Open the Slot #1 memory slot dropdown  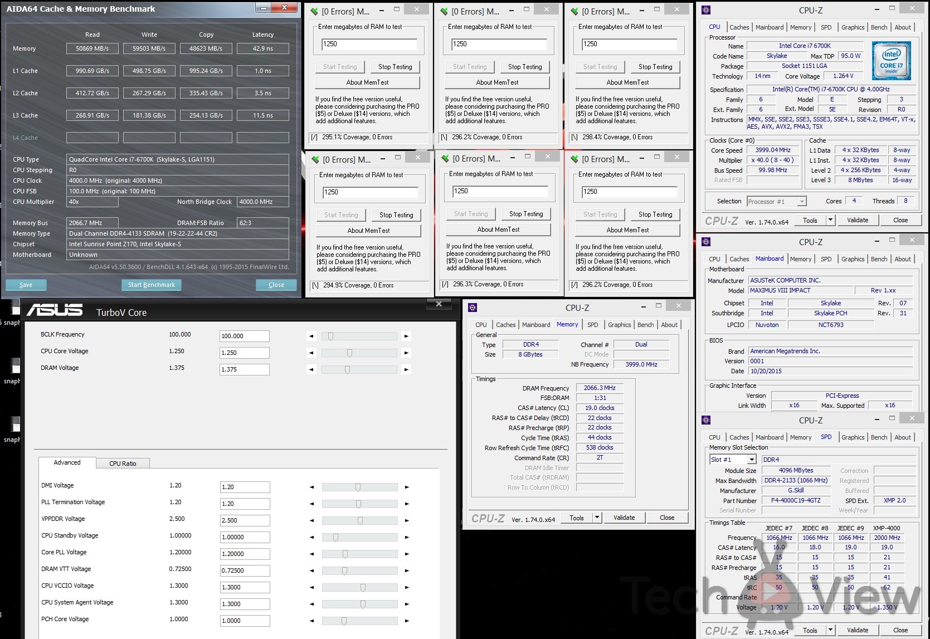pos(752,460)
